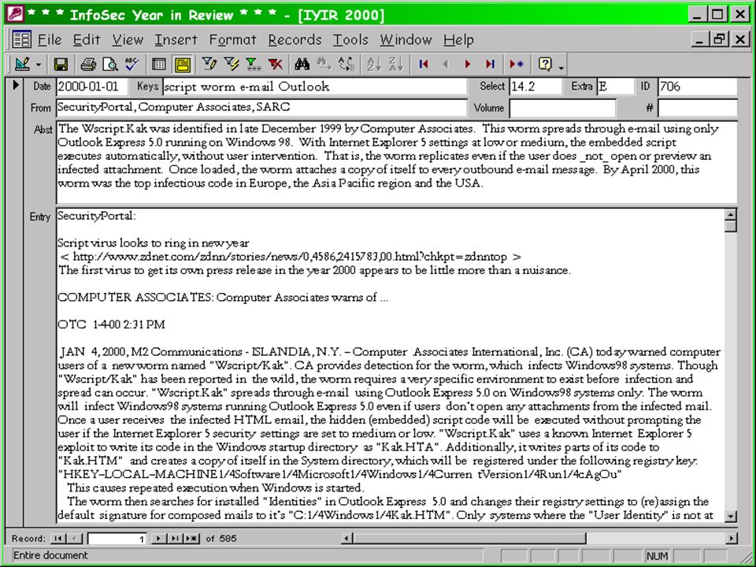Click the zdnet.com URL in Entry
This screenshot has height=567, width=756.
tap(290, 257)
